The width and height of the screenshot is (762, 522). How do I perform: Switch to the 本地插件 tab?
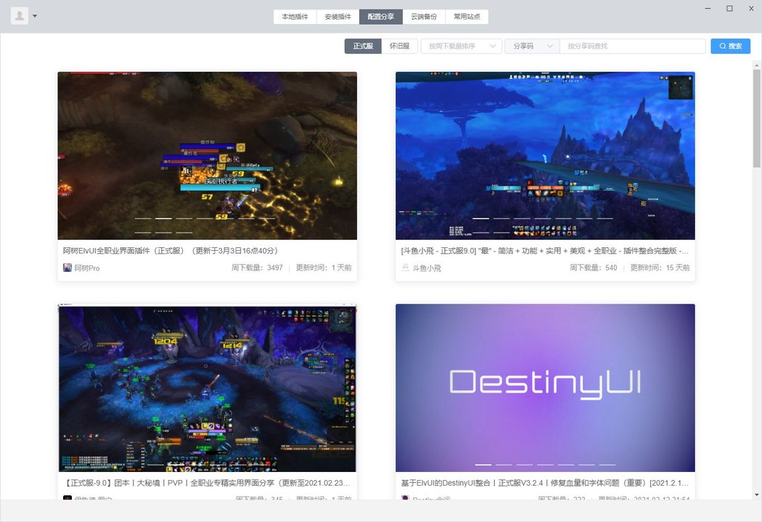294,15
